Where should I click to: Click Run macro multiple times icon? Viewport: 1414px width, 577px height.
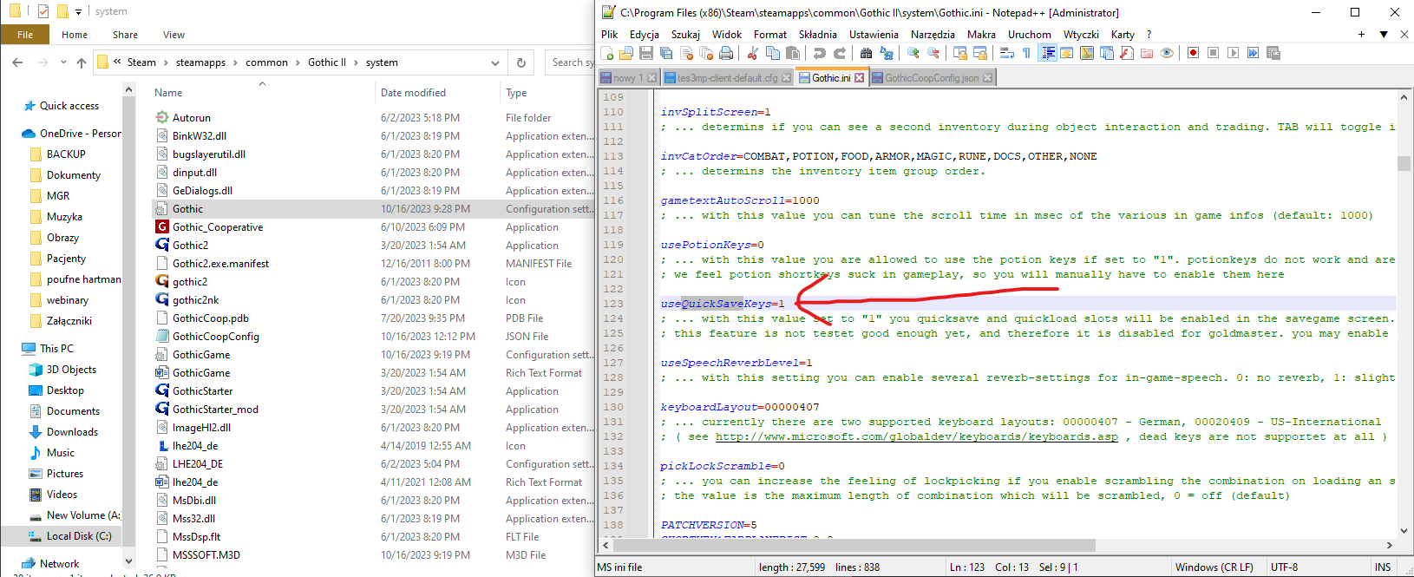(1254, 53)
